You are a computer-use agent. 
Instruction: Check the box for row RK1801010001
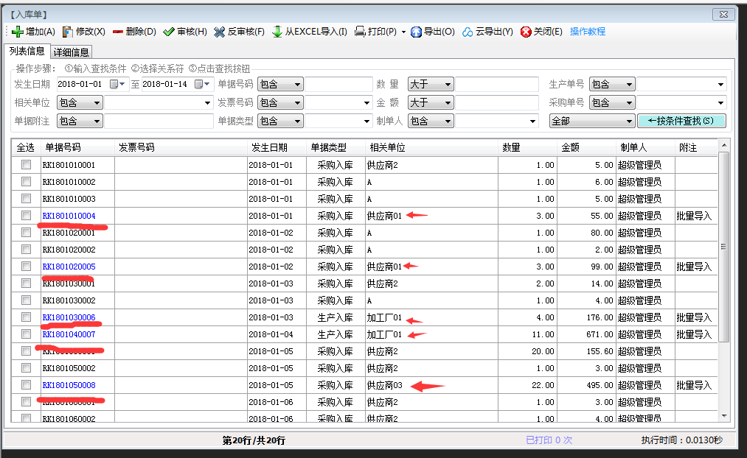(x=27, y=165)
